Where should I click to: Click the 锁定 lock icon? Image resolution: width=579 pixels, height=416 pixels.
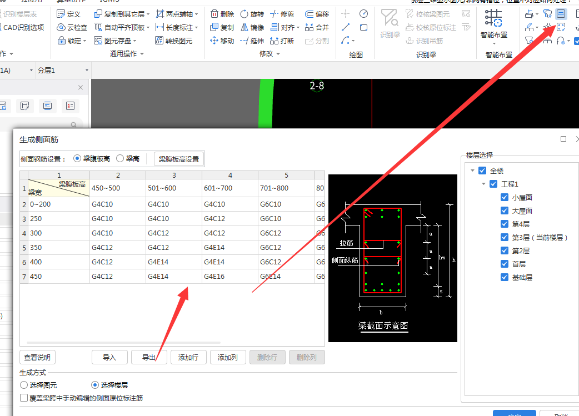(61, 41)
